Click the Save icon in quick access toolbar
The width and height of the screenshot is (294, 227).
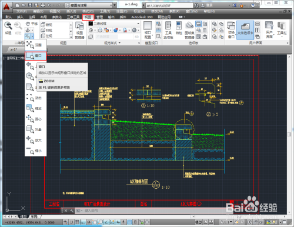[x=30, y=5]
